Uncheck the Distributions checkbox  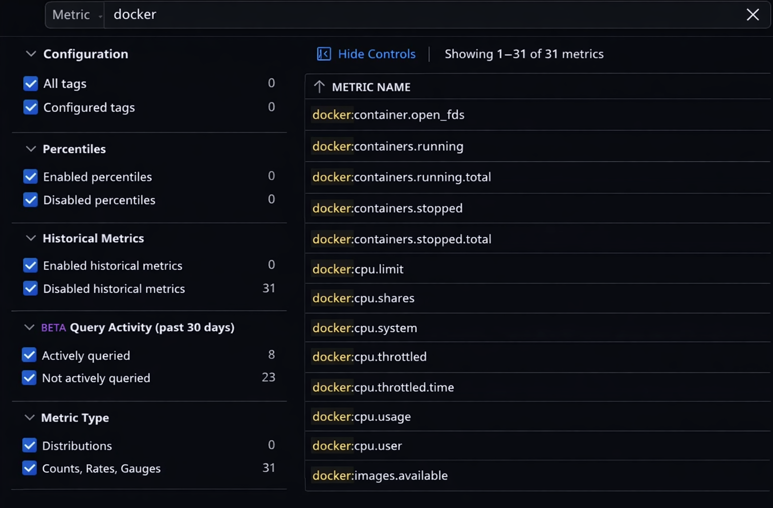30,445
